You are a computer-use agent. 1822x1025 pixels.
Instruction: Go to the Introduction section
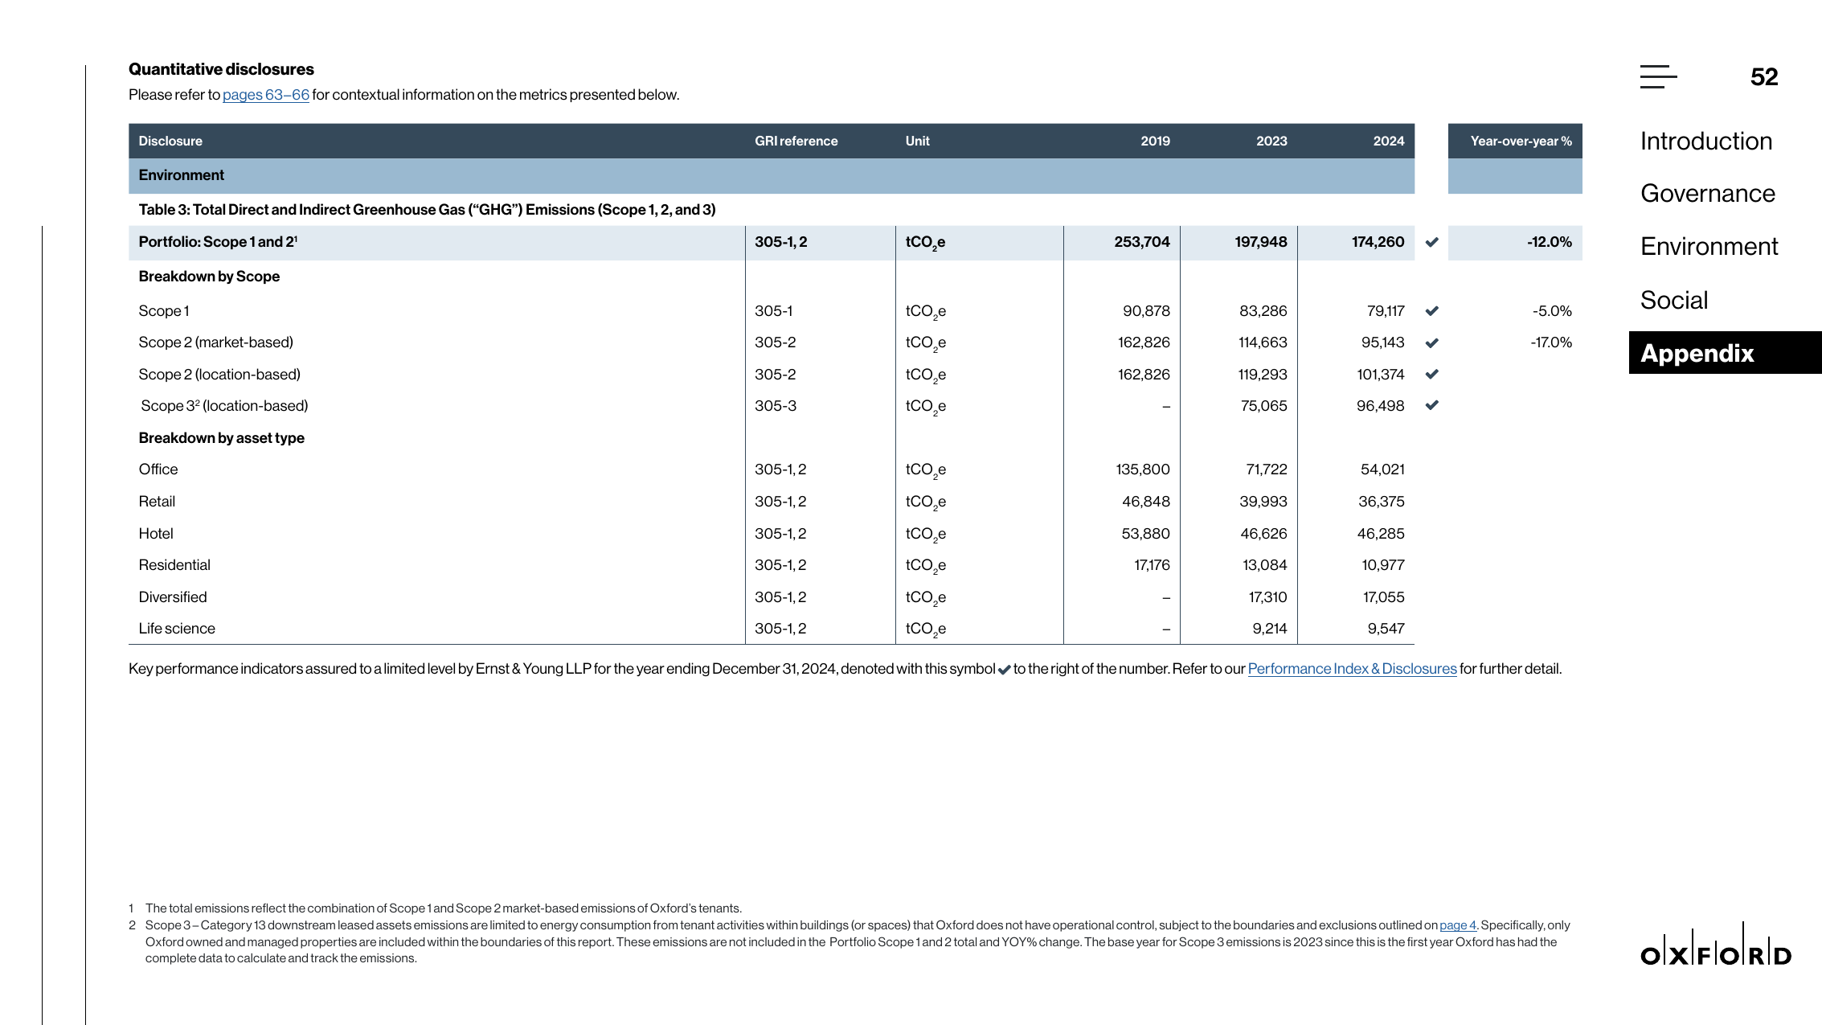pos(1705,141)
